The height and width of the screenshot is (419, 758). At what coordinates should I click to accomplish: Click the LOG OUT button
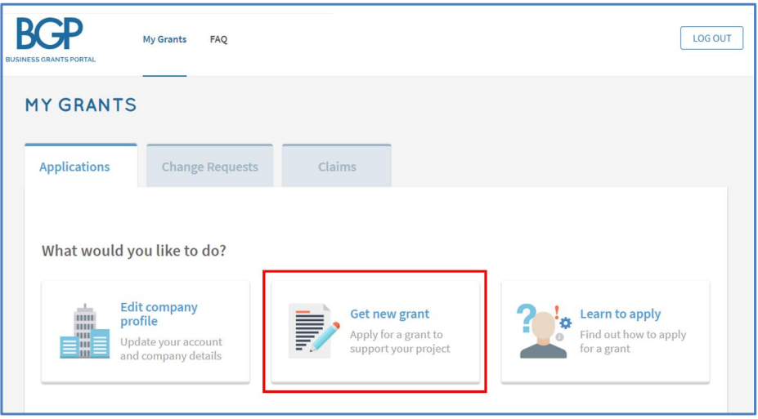tap(711, 38)
